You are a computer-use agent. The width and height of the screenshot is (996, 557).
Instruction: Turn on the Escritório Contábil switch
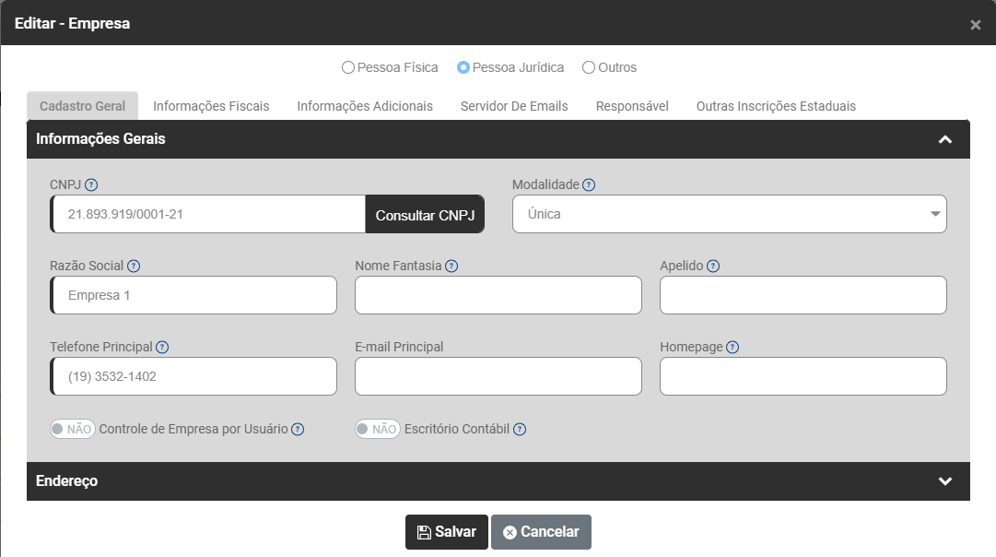coord(378,429)
